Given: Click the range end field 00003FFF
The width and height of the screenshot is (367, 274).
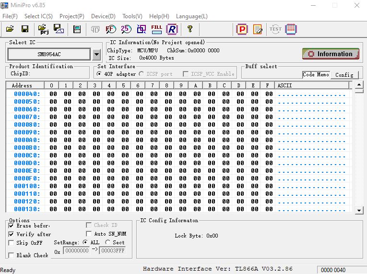Looking at the screenshot, I should (112, 250).
